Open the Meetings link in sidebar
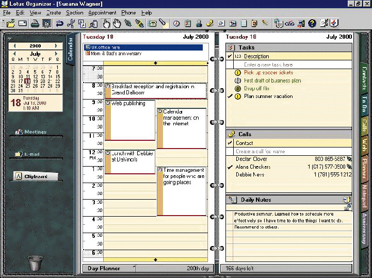The image size is (372, 278). pos(35,132)
